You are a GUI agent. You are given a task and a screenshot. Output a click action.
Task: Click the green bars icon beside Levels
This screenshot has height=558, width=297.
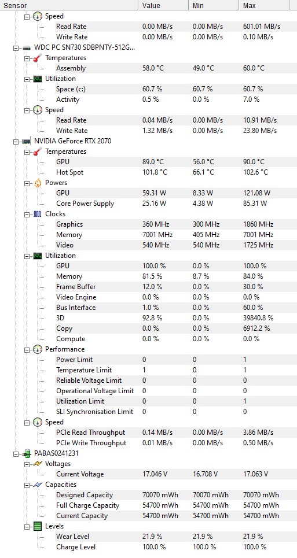point(38,526)
